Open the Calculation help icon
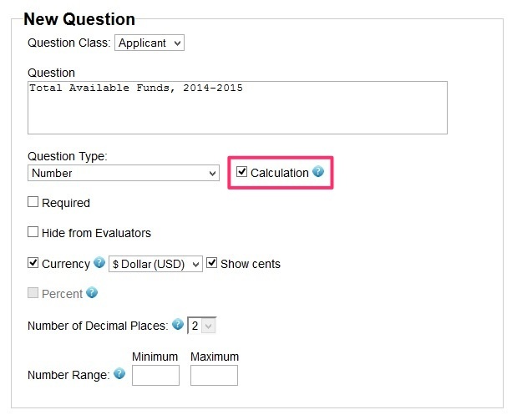This screenshot has width=517, height=415. pos(318,172)
